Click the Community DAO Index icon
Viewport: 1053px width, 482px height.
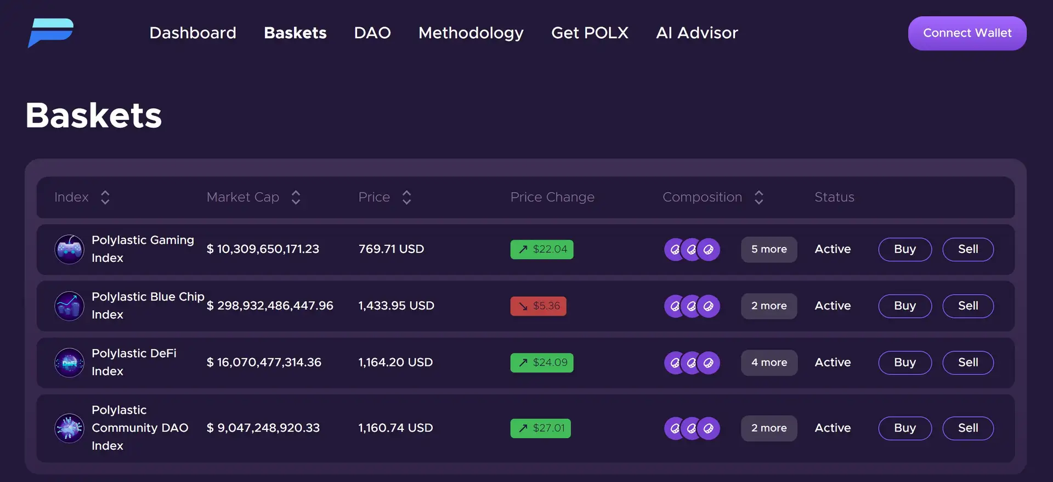click(x=70, y=428)
